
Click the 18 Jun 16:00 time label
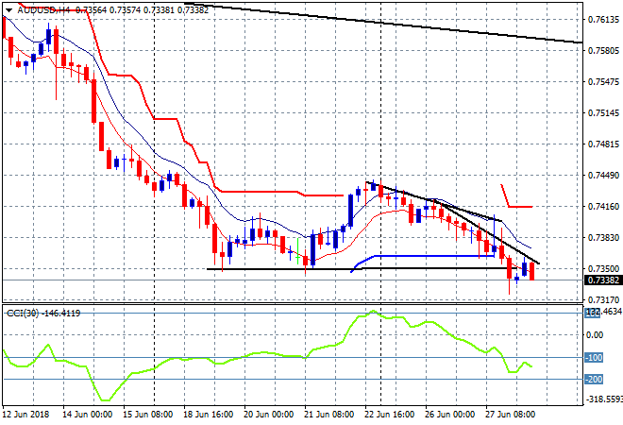(x=208, y=415)
